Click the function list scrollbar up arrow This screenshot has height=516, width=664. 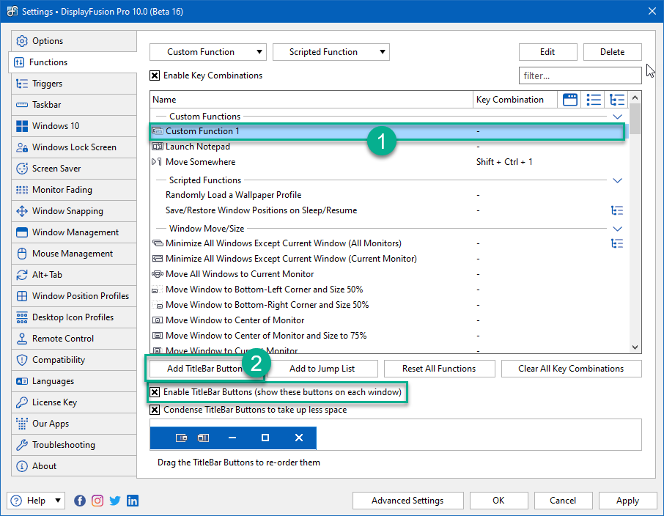tap(635, 98)
